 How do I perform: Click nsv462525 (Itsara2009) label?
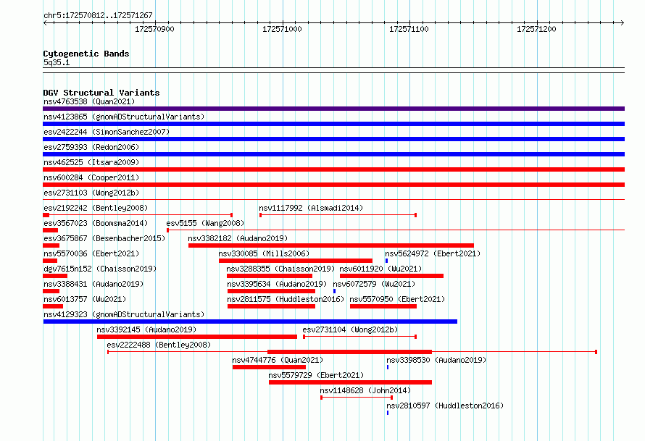coord(91,162)
